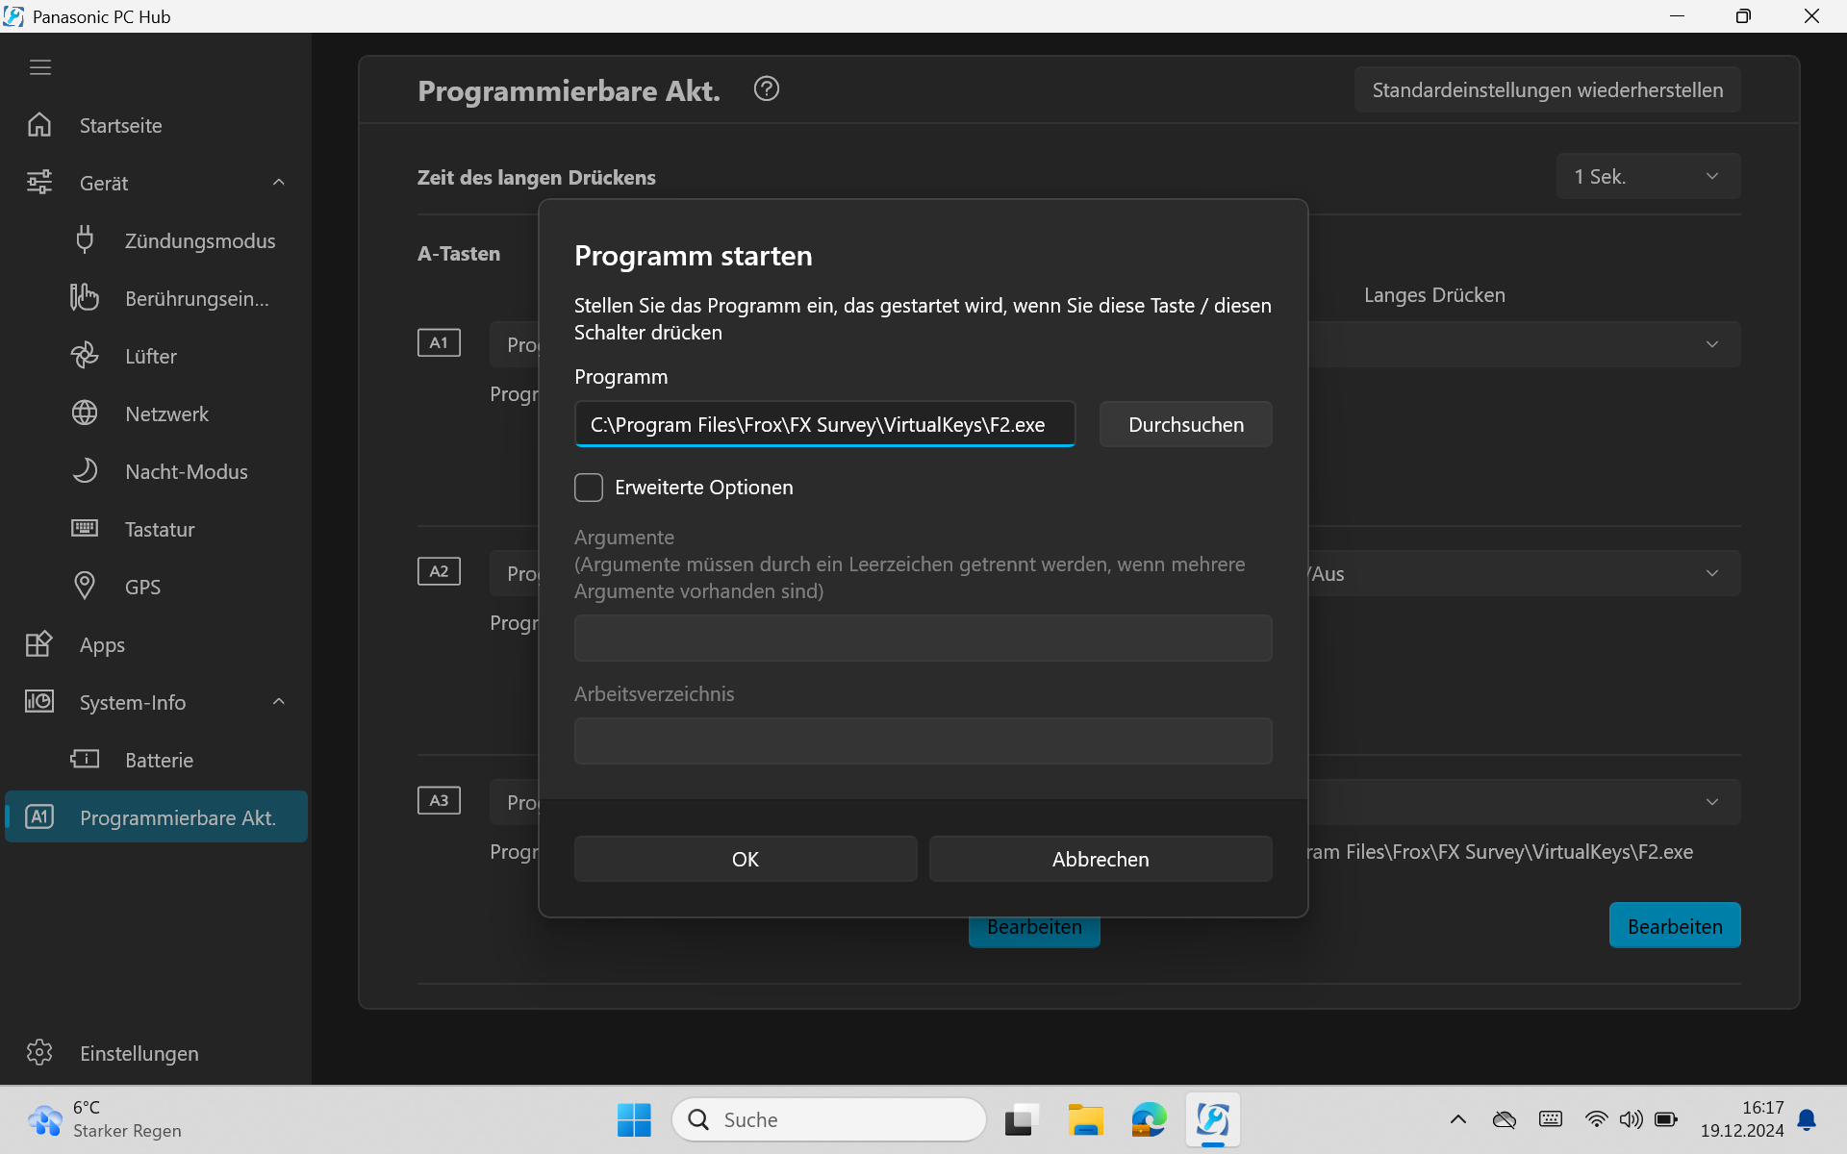Open the Lüfter fan settings
The image size is (1847, 1154).
click(151, 356)
